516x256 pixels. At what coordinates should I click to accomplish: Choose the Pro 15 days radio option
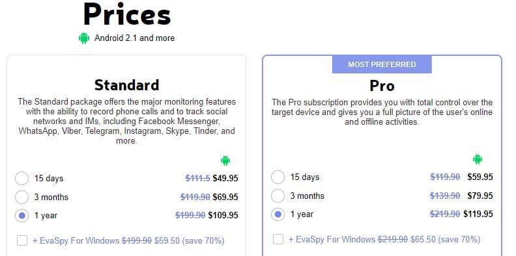pos(278,177)
